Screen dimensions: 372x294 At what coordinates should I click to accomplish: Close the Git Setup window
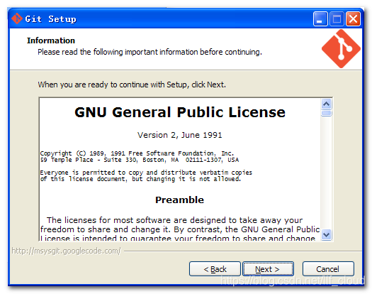coord(353,18)
